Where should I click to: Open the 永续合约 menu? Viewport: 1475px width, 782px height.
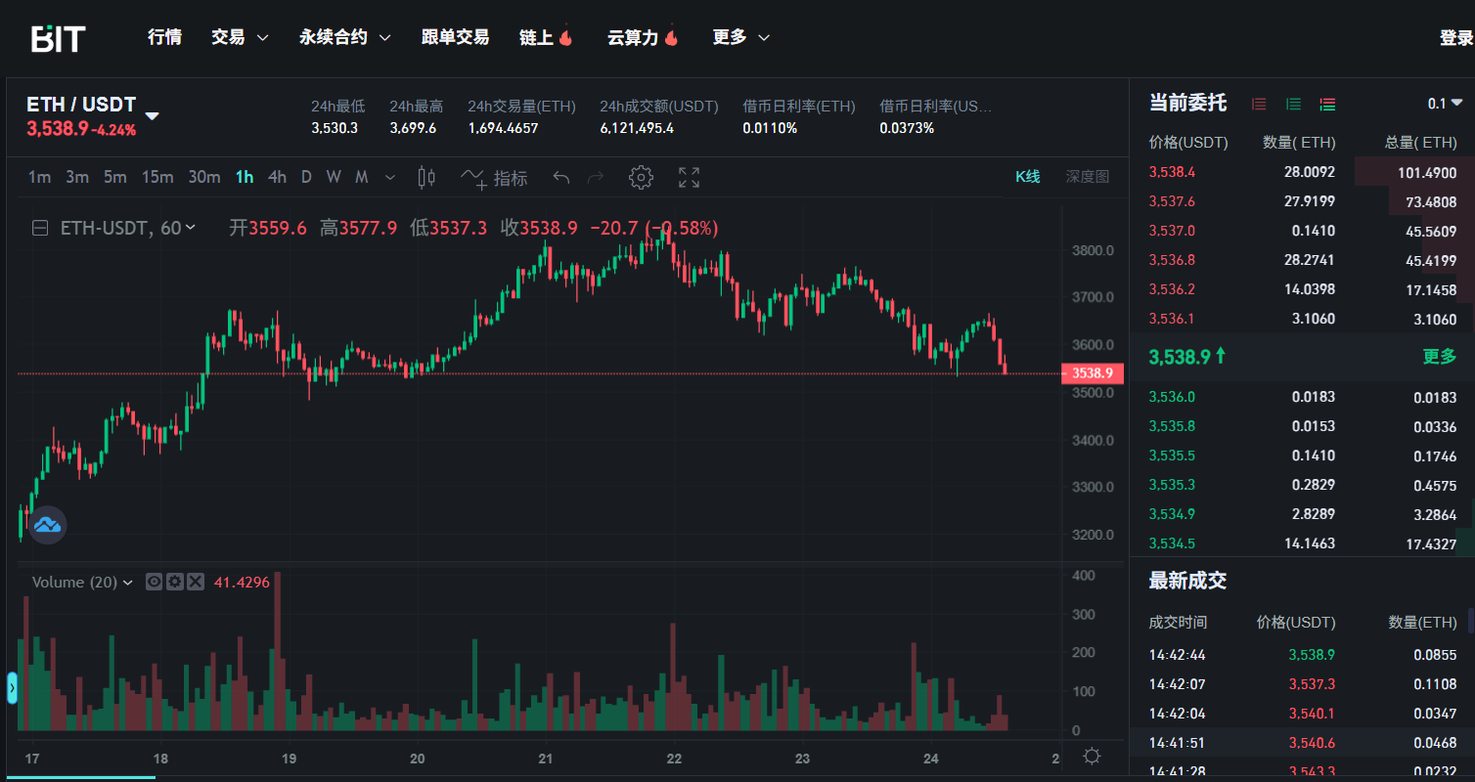coord(344,37)
